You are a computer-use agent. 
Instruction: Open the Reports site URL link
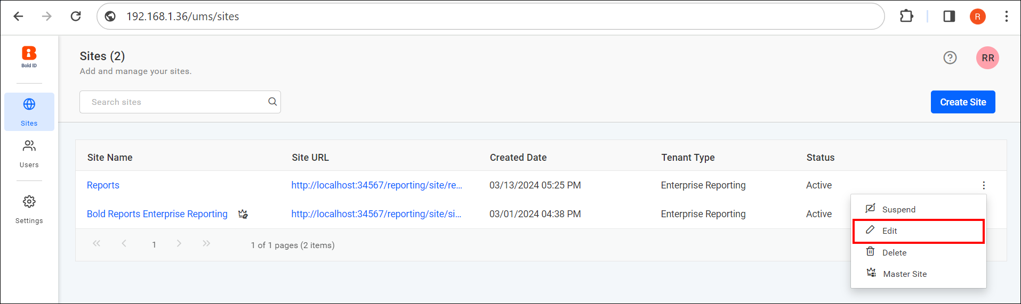pos(376,185)
